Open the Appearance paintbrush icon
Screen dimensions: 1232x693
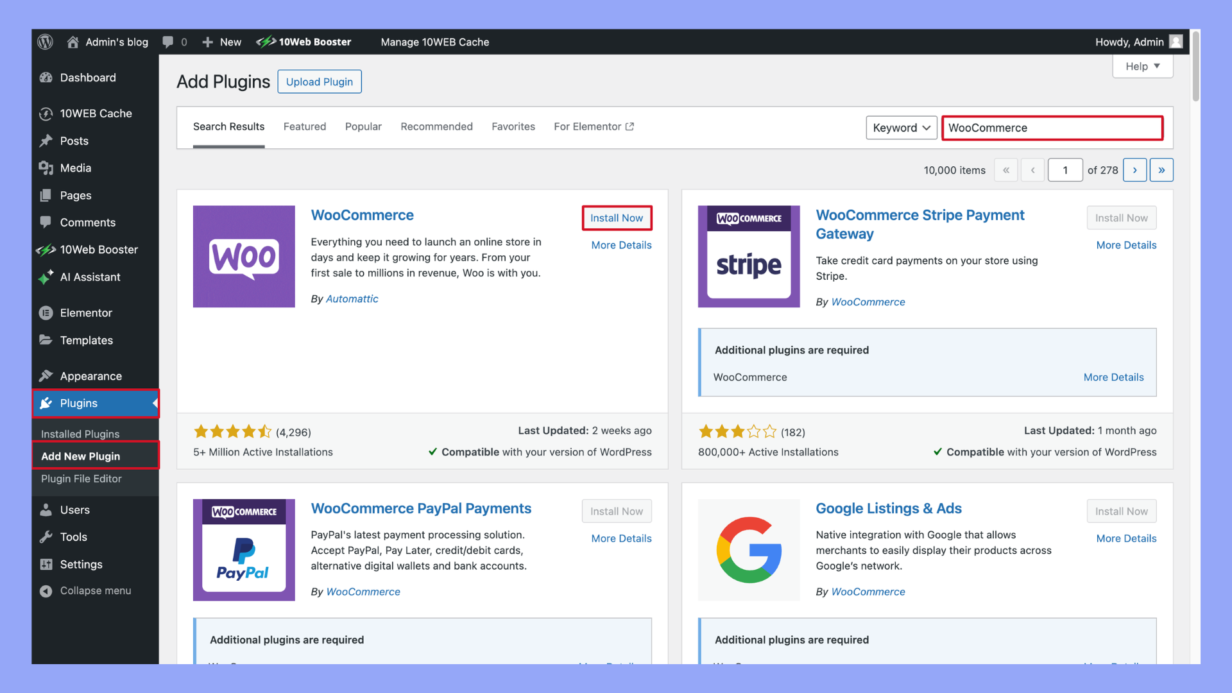[46, 375]
